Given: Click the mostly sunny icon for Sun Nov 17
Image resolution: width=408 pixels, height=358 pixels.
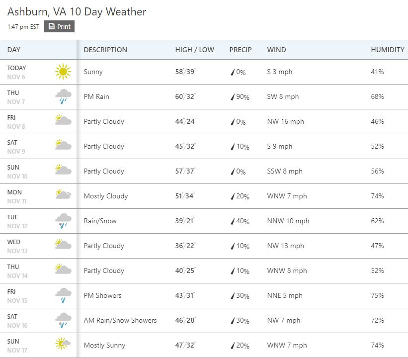Looking at the screenshot, I should point(63,344).
